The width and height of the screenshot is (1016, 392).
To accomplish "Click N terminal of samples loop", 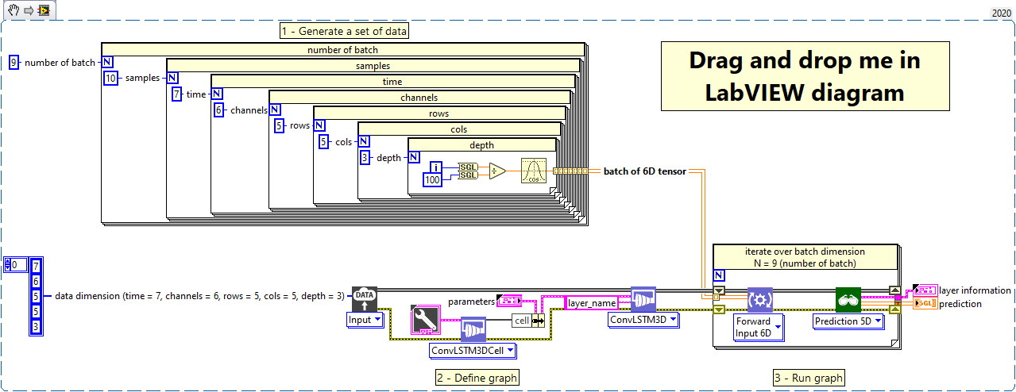I will (172, 78).
